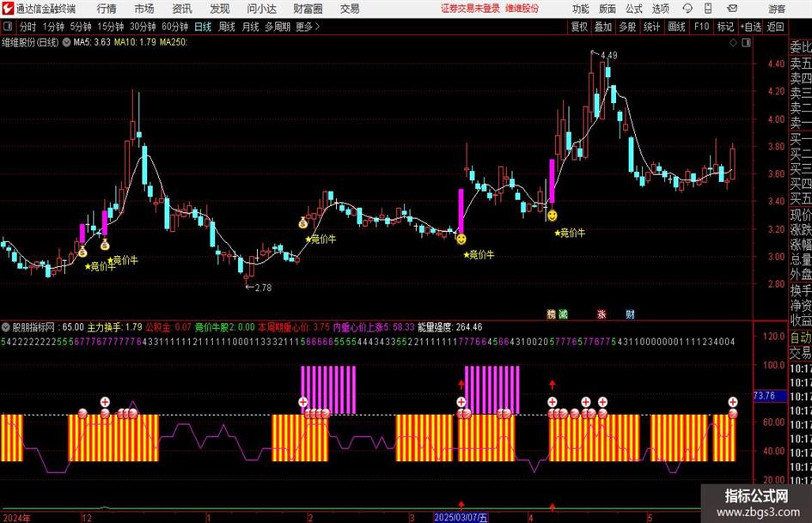Switch to the 15分钟 period tab
The height and width of the screenshot is (523, 812).
pyautogui.click(x=110, y=27)
